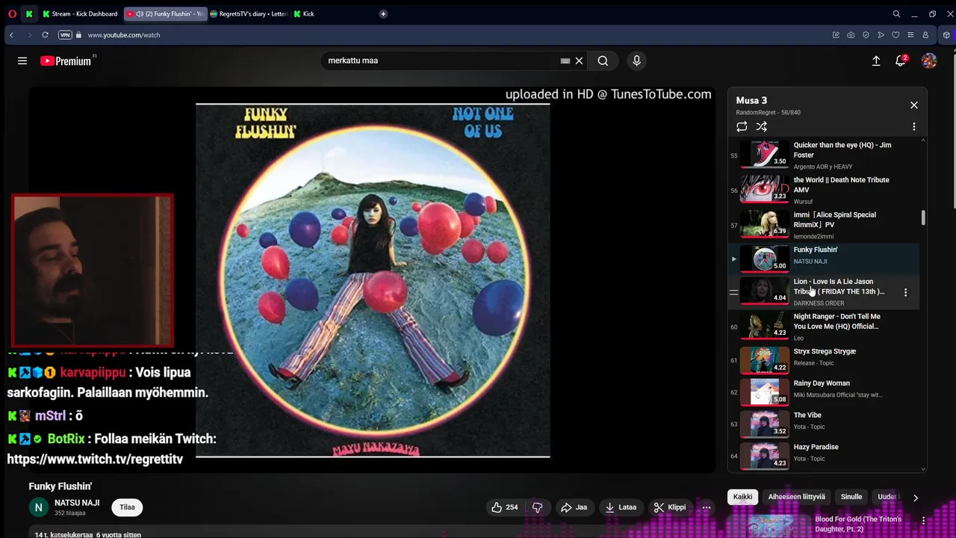This screenshot has height=538, width=956.
Task: Open the Musa 3 playlist options menu
Action: point(913,127)
